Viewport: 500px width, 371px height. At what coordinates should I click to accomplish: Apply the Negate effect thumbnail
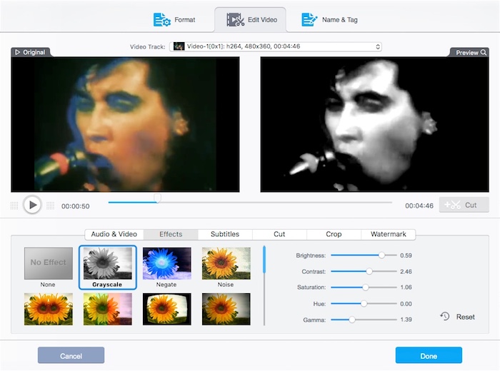(x=167, y=263)
